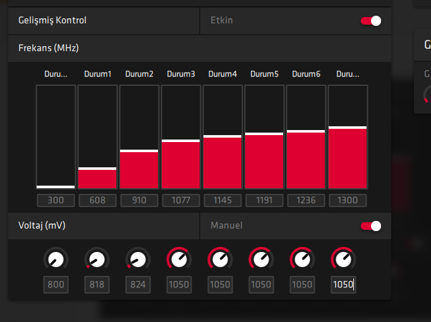The image size is (431, 322).
Task: Click the Frekans (MHz) header
Action: click(x=200, y=49)
